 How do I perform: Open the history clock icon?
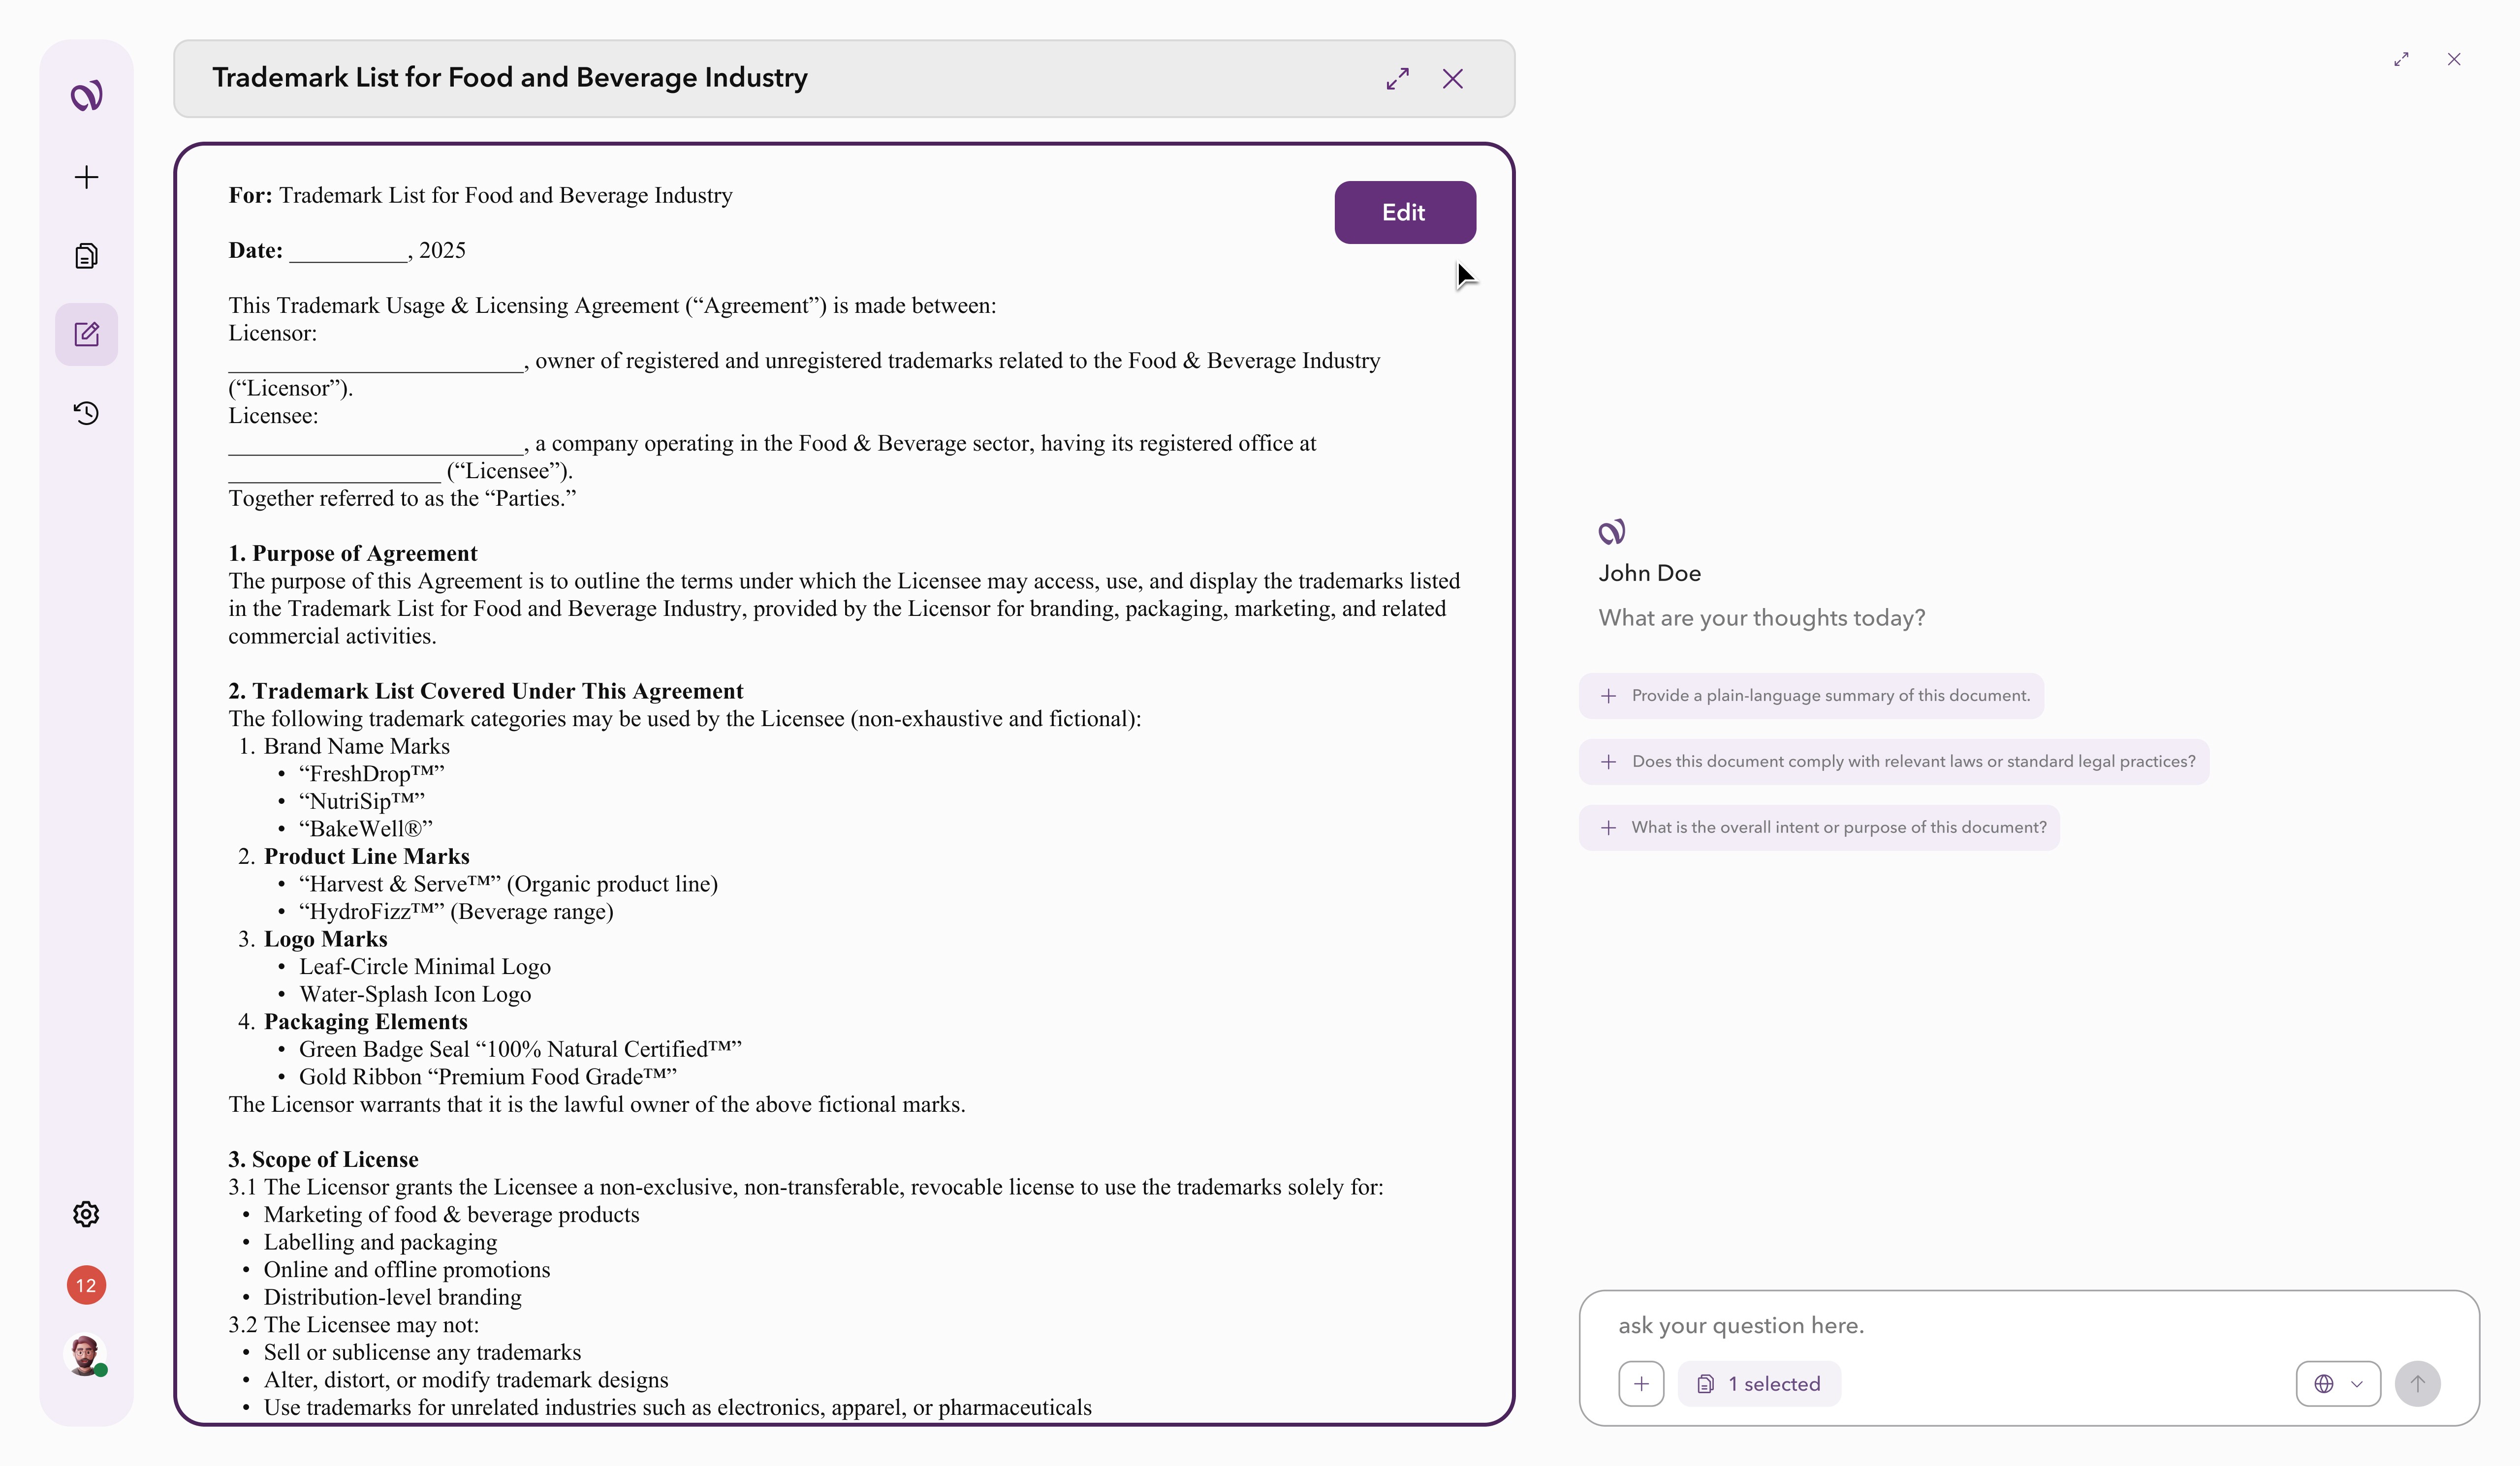(86, 413)
